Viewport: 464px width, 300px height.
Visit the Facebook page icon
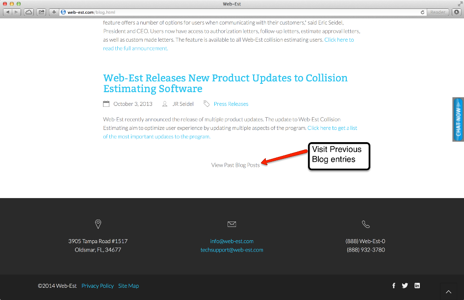coord(393,285)
